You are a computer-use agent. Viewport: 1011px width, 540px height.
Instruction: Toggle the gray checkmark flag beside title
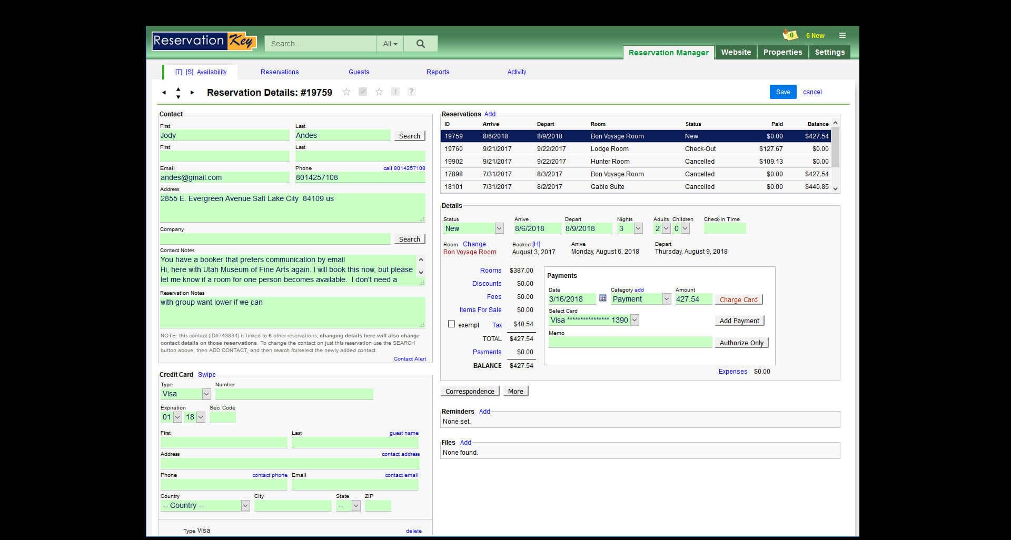click(362, 92)
